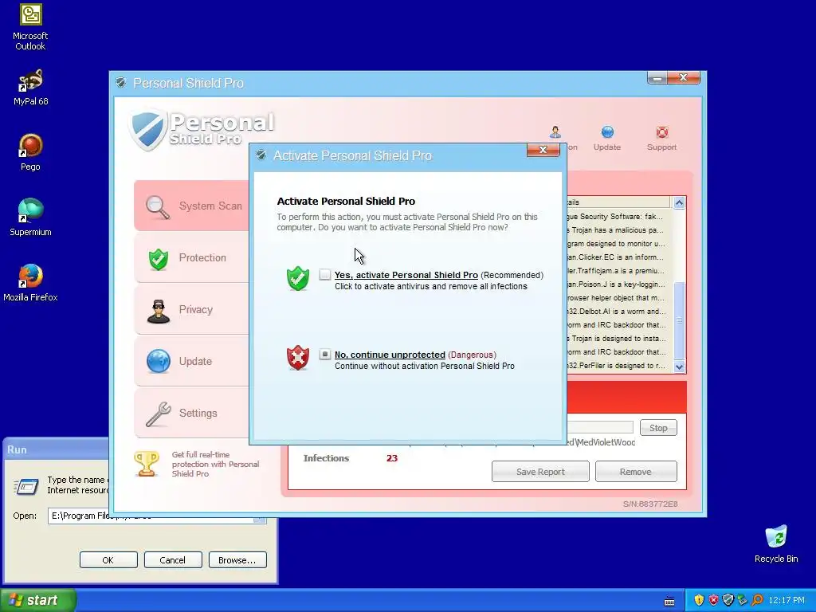Click the Privacy spy figure icon
The image size is (816, 612).
(159, 312)
